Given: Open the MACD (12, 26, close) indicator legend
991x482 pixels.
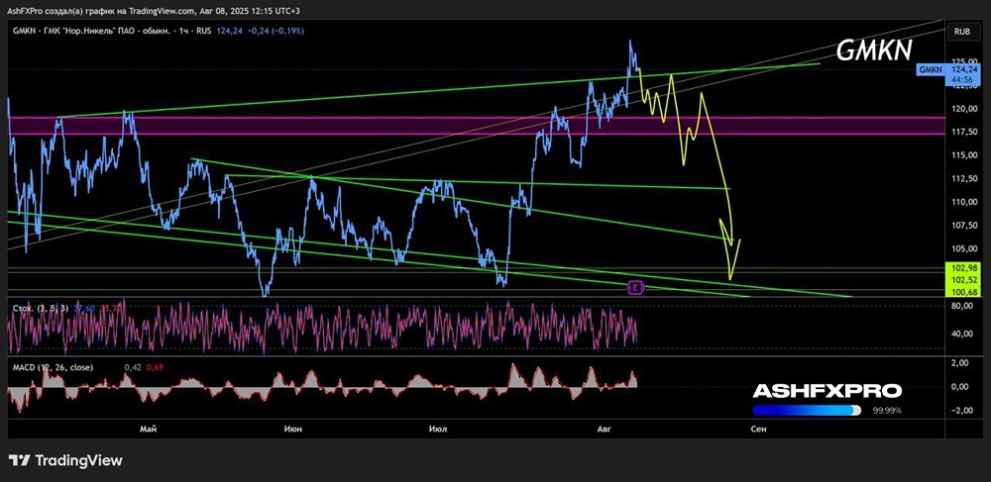Looking at the screenshot, I should coord(53,366).
